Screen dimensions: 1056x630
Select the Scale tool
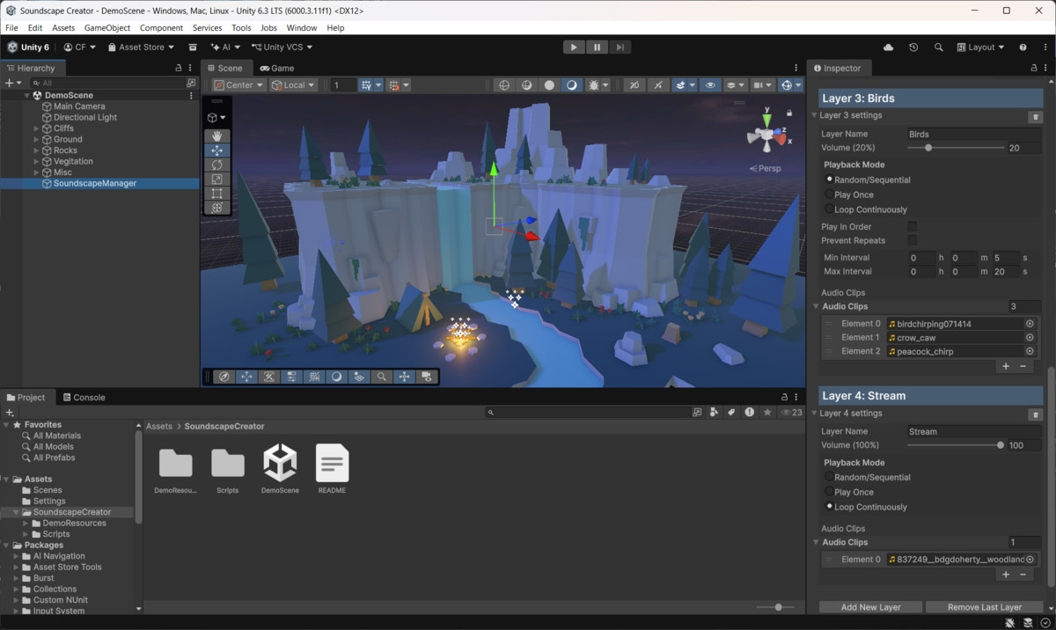[x=217, y=179]
